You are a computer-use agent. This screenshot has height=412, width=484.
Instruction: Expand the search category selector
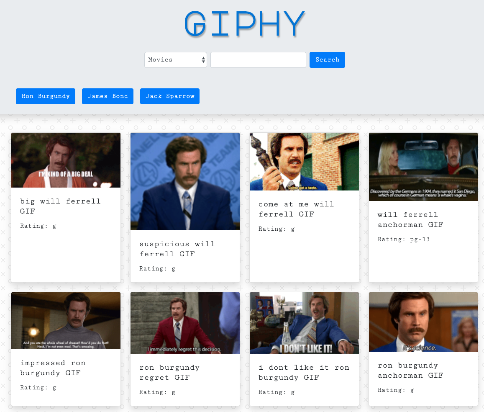[175, 59]
